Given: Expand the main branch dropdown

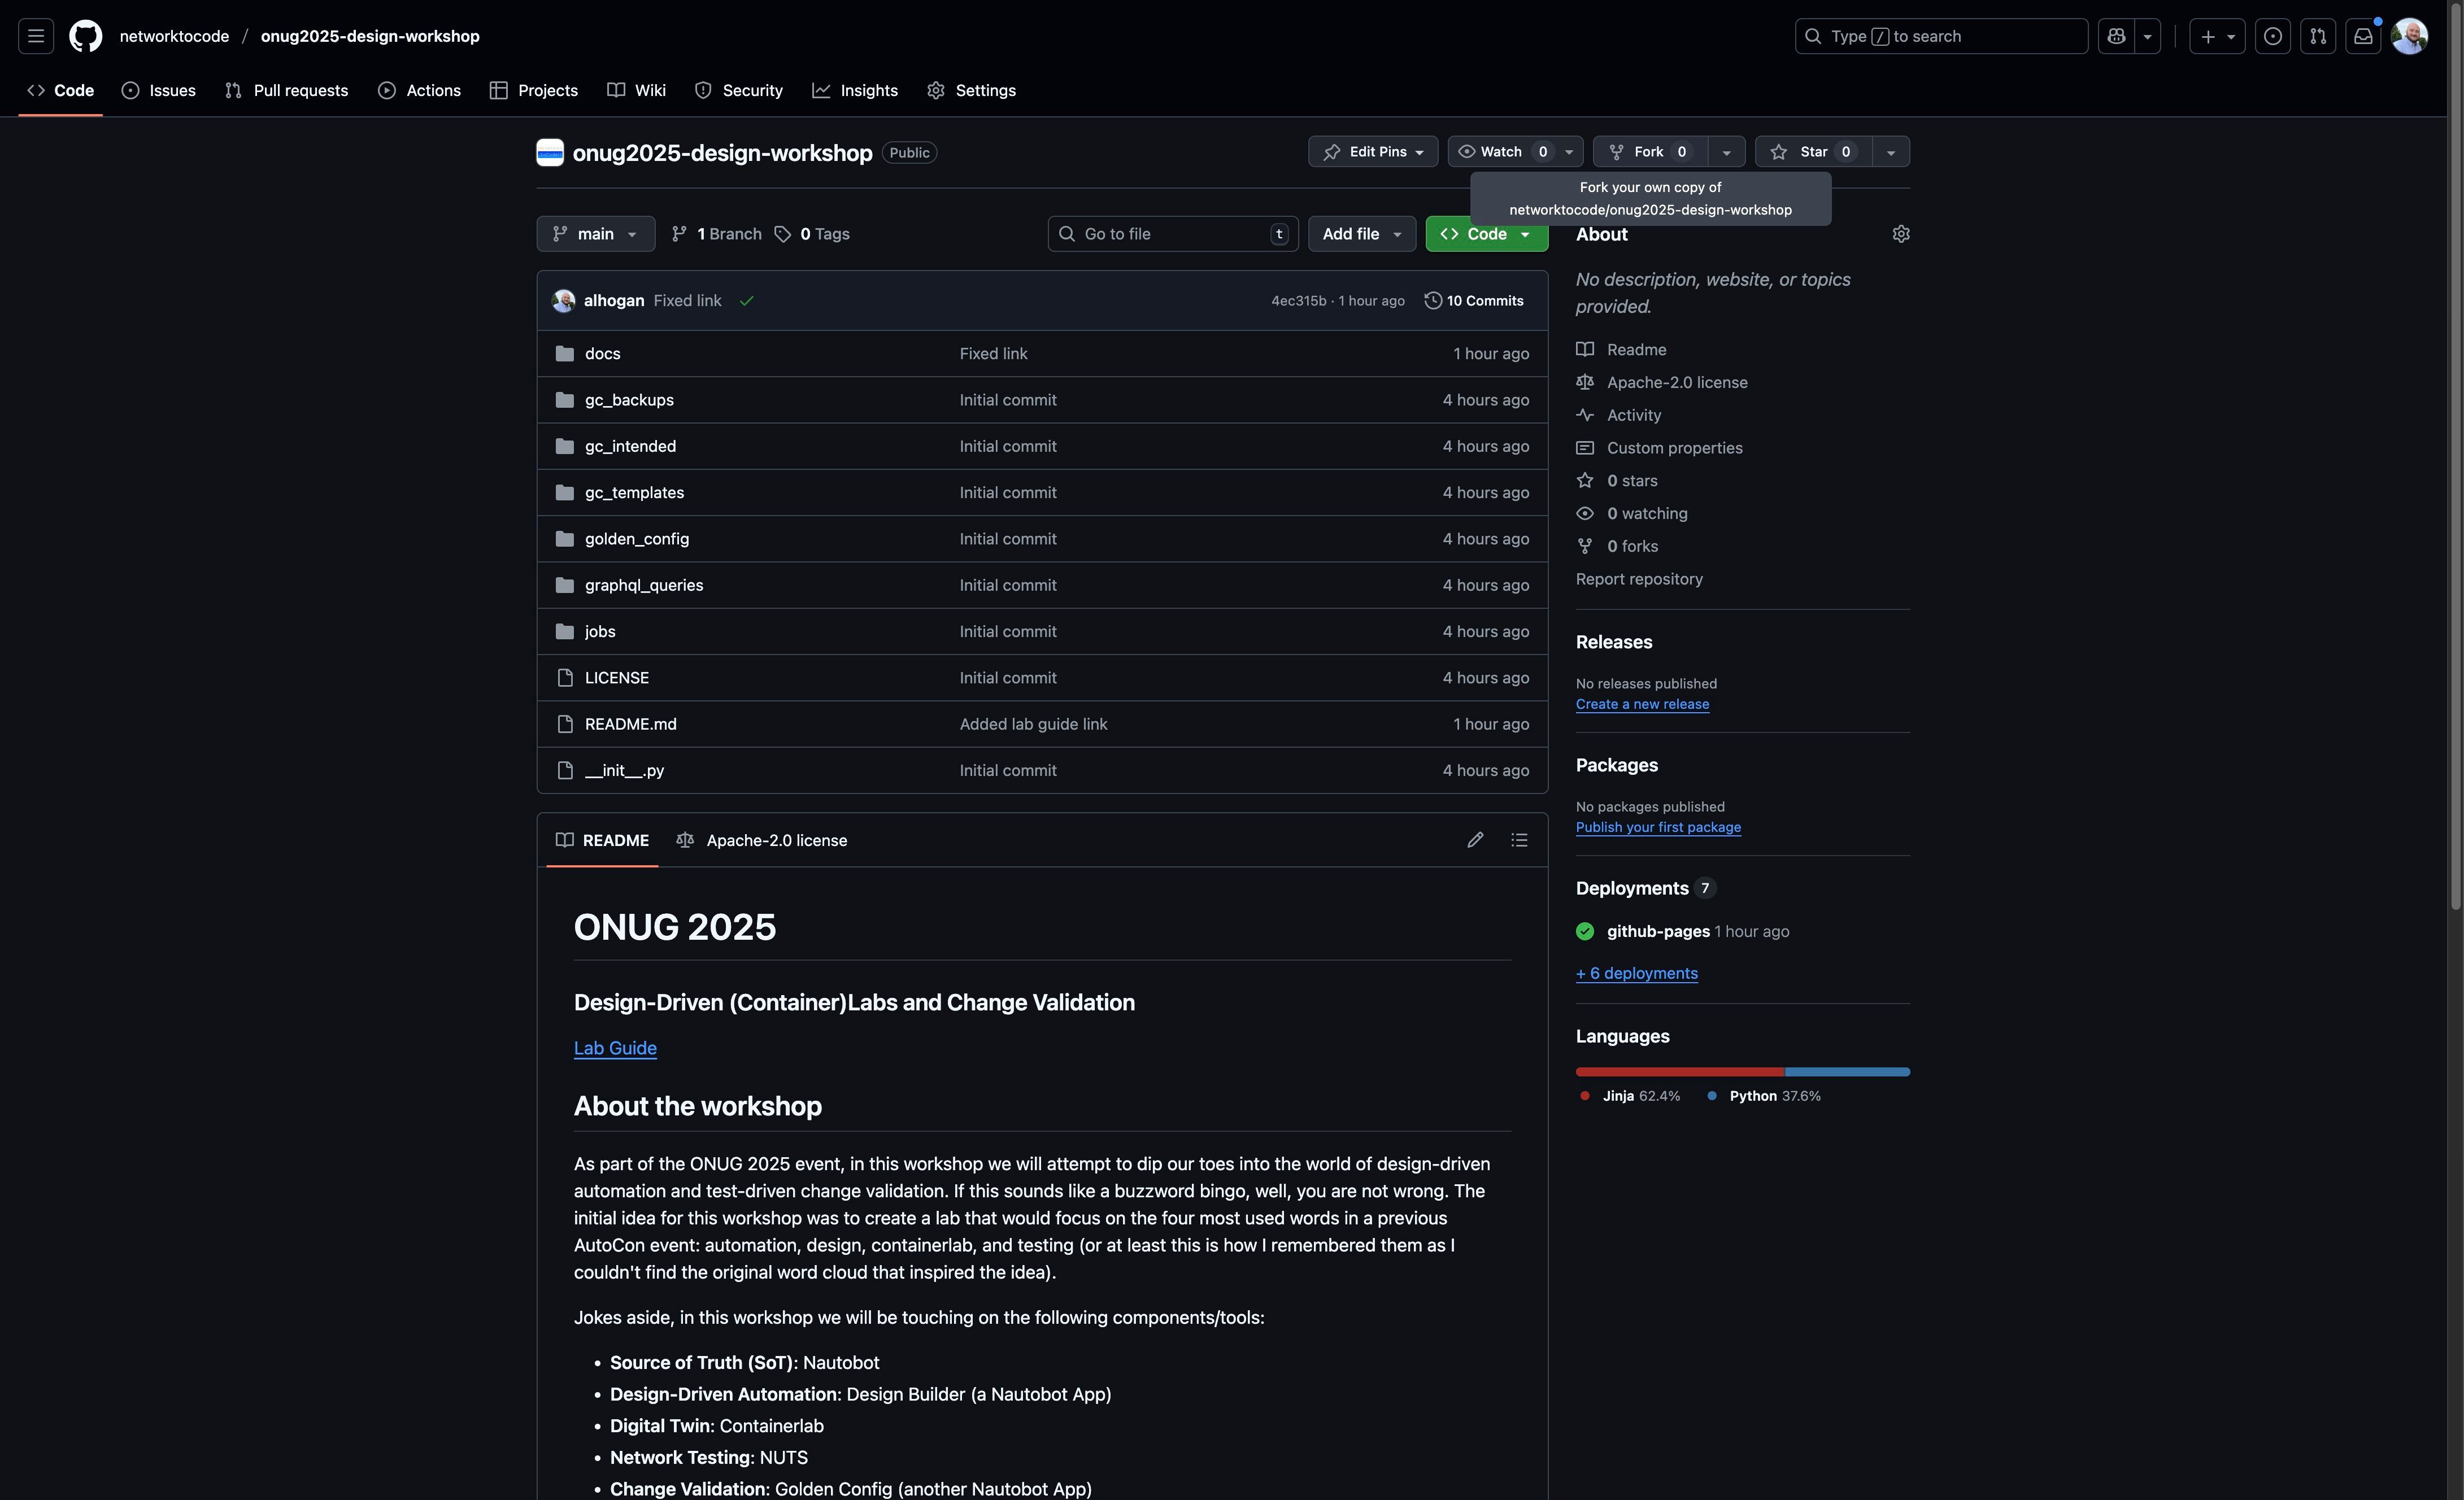Looking at the screenshot, I should 596,234.
